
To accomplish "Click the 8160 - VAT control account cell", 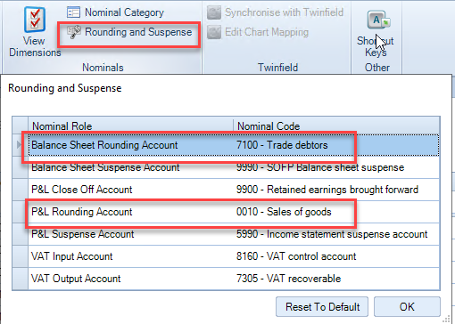I will (x=336, y=256).
